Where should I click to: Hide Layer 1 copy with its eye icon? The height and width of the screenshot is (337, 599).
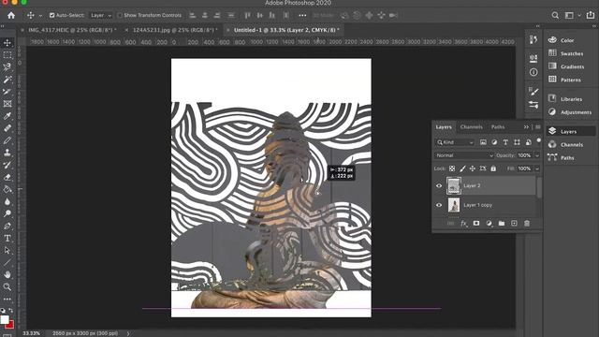coord(439,205)
